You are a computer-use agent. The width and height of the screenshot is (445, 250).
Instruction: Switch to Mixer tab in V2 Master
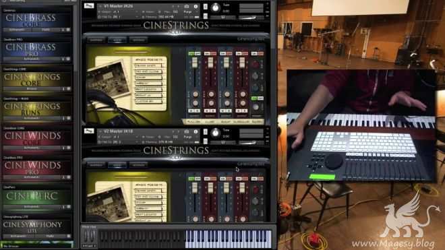coord(117,165)
